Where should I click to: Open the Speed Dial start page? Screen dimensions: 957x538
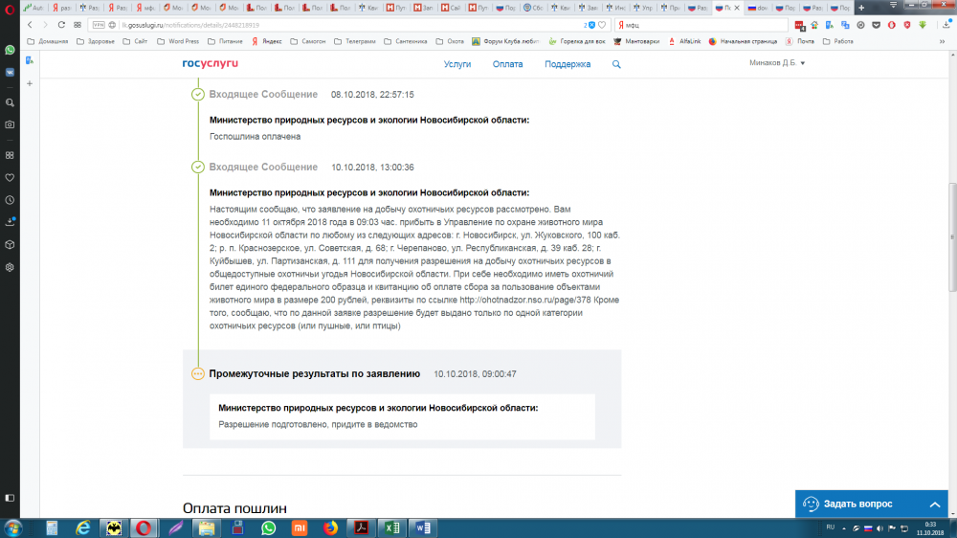78,24
